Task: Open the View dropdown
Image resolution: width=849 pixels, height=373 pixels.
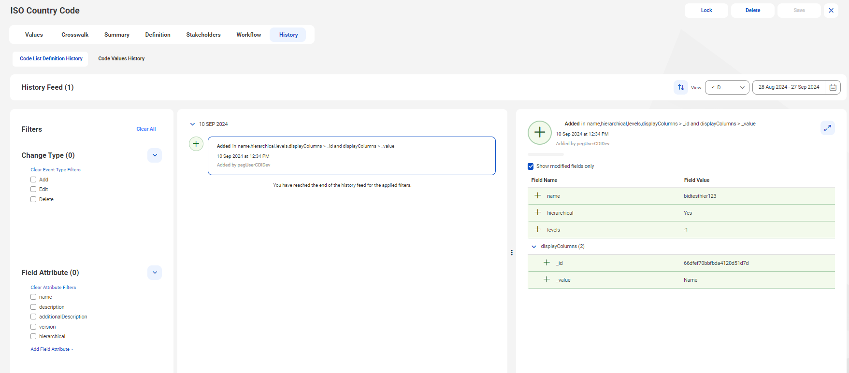Action: (x=727, y=87)
